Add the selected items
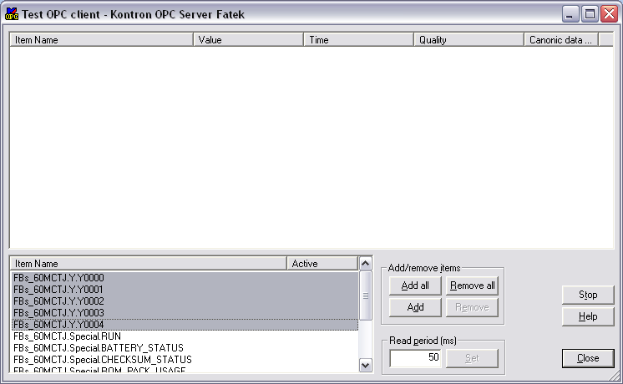The image size is (623, 384). click(415, 307)
